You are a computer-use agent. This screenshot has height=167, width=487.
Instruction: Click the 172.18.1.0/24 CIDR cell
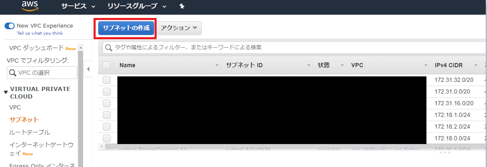tap(452, 115)
